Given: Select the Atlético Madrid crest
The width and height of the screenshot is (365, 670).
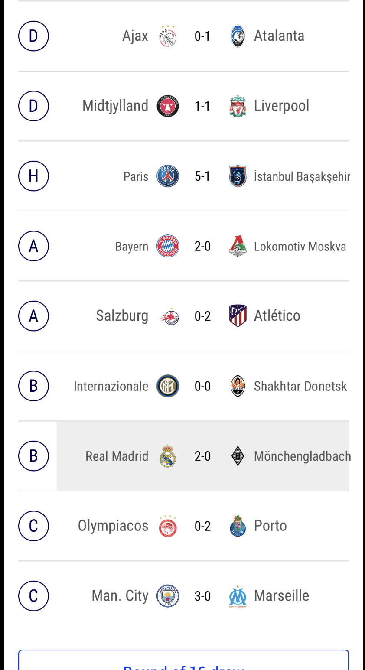Looking at the screenshot, I should 238,315.
